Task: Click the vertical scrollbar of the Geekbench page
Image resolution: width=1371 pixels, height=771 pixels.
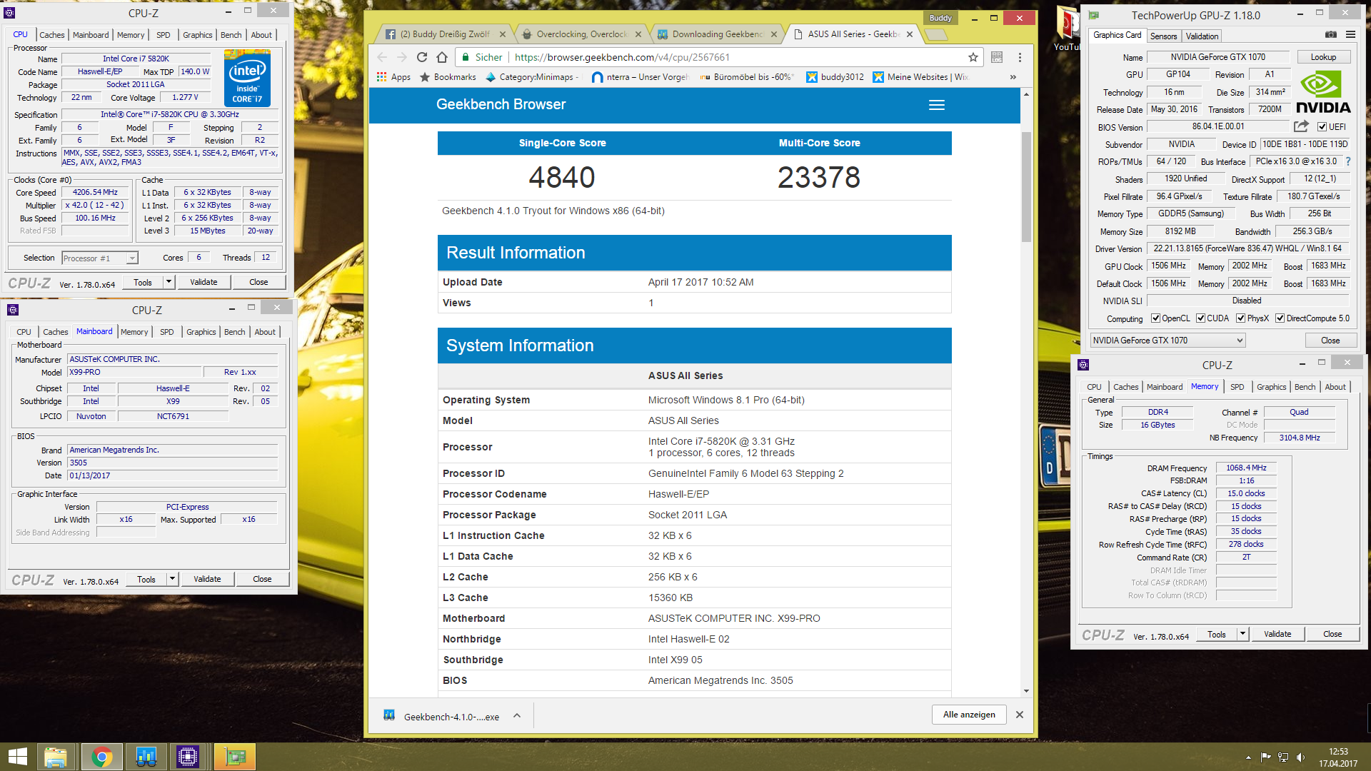Action: pos(1026,187)
